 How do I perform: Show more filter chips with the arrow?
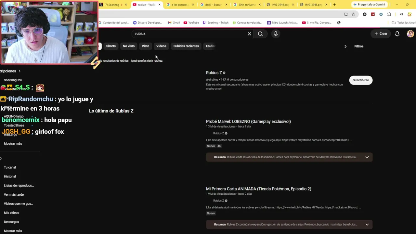click(345, 46)
